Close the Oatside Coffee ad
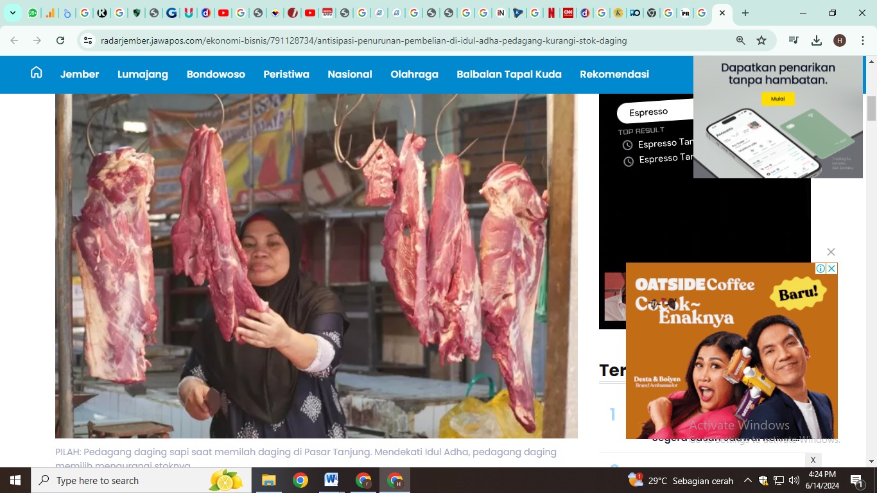This screenshot has width=877, height=493. [x=831, y=268]
